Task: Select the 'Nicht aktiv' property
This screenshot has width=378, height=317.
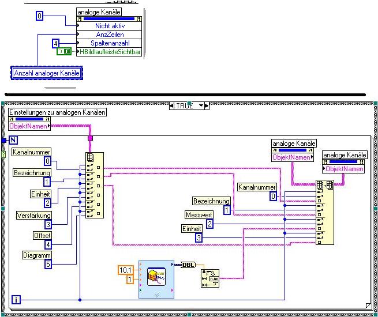Action: pos(109,26)
